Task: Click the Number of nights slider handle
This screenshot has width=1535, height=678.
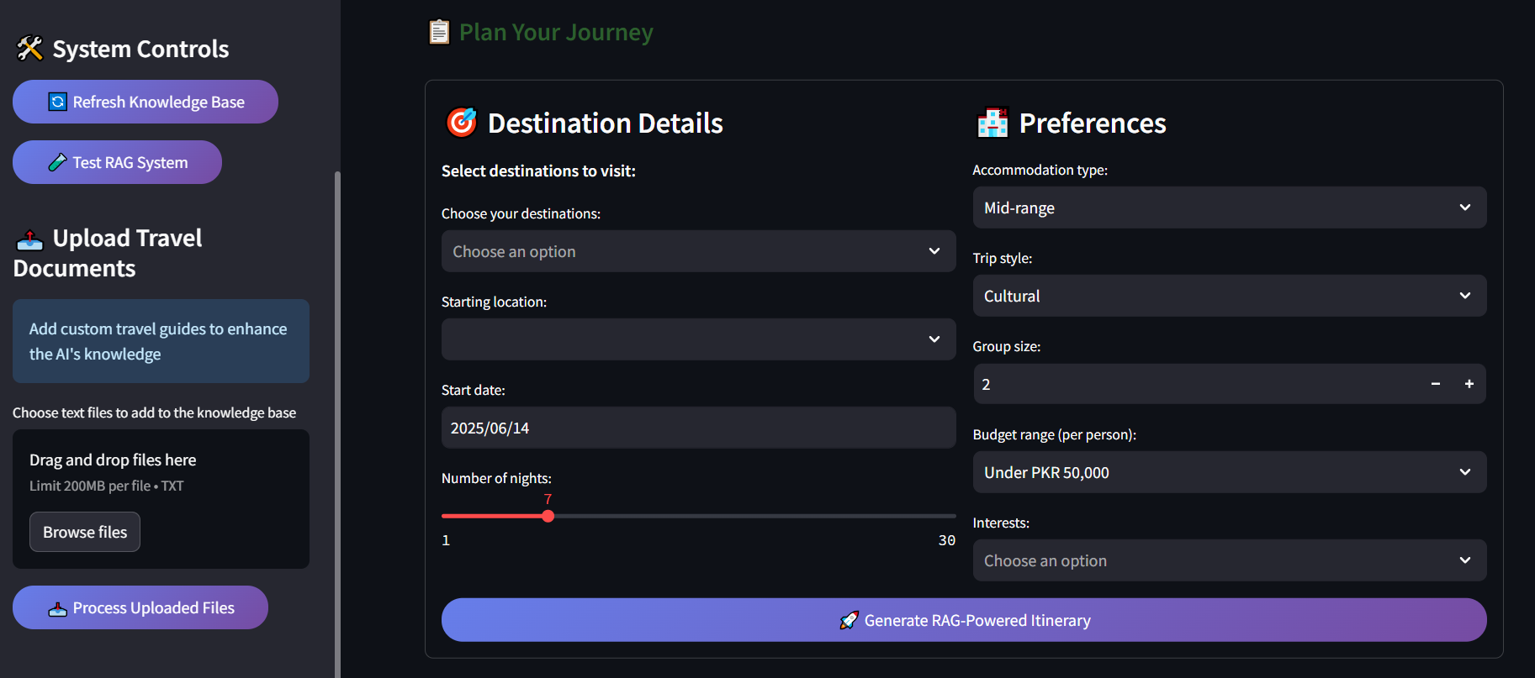Action: point(548,516)
